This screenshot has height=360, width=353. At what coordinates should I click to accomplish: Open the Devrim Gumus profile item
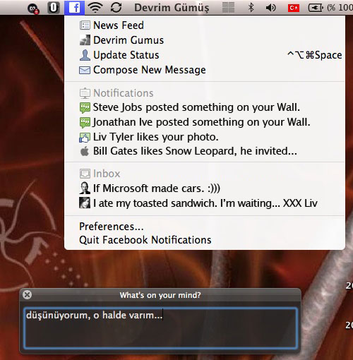(x=205, y=40)
